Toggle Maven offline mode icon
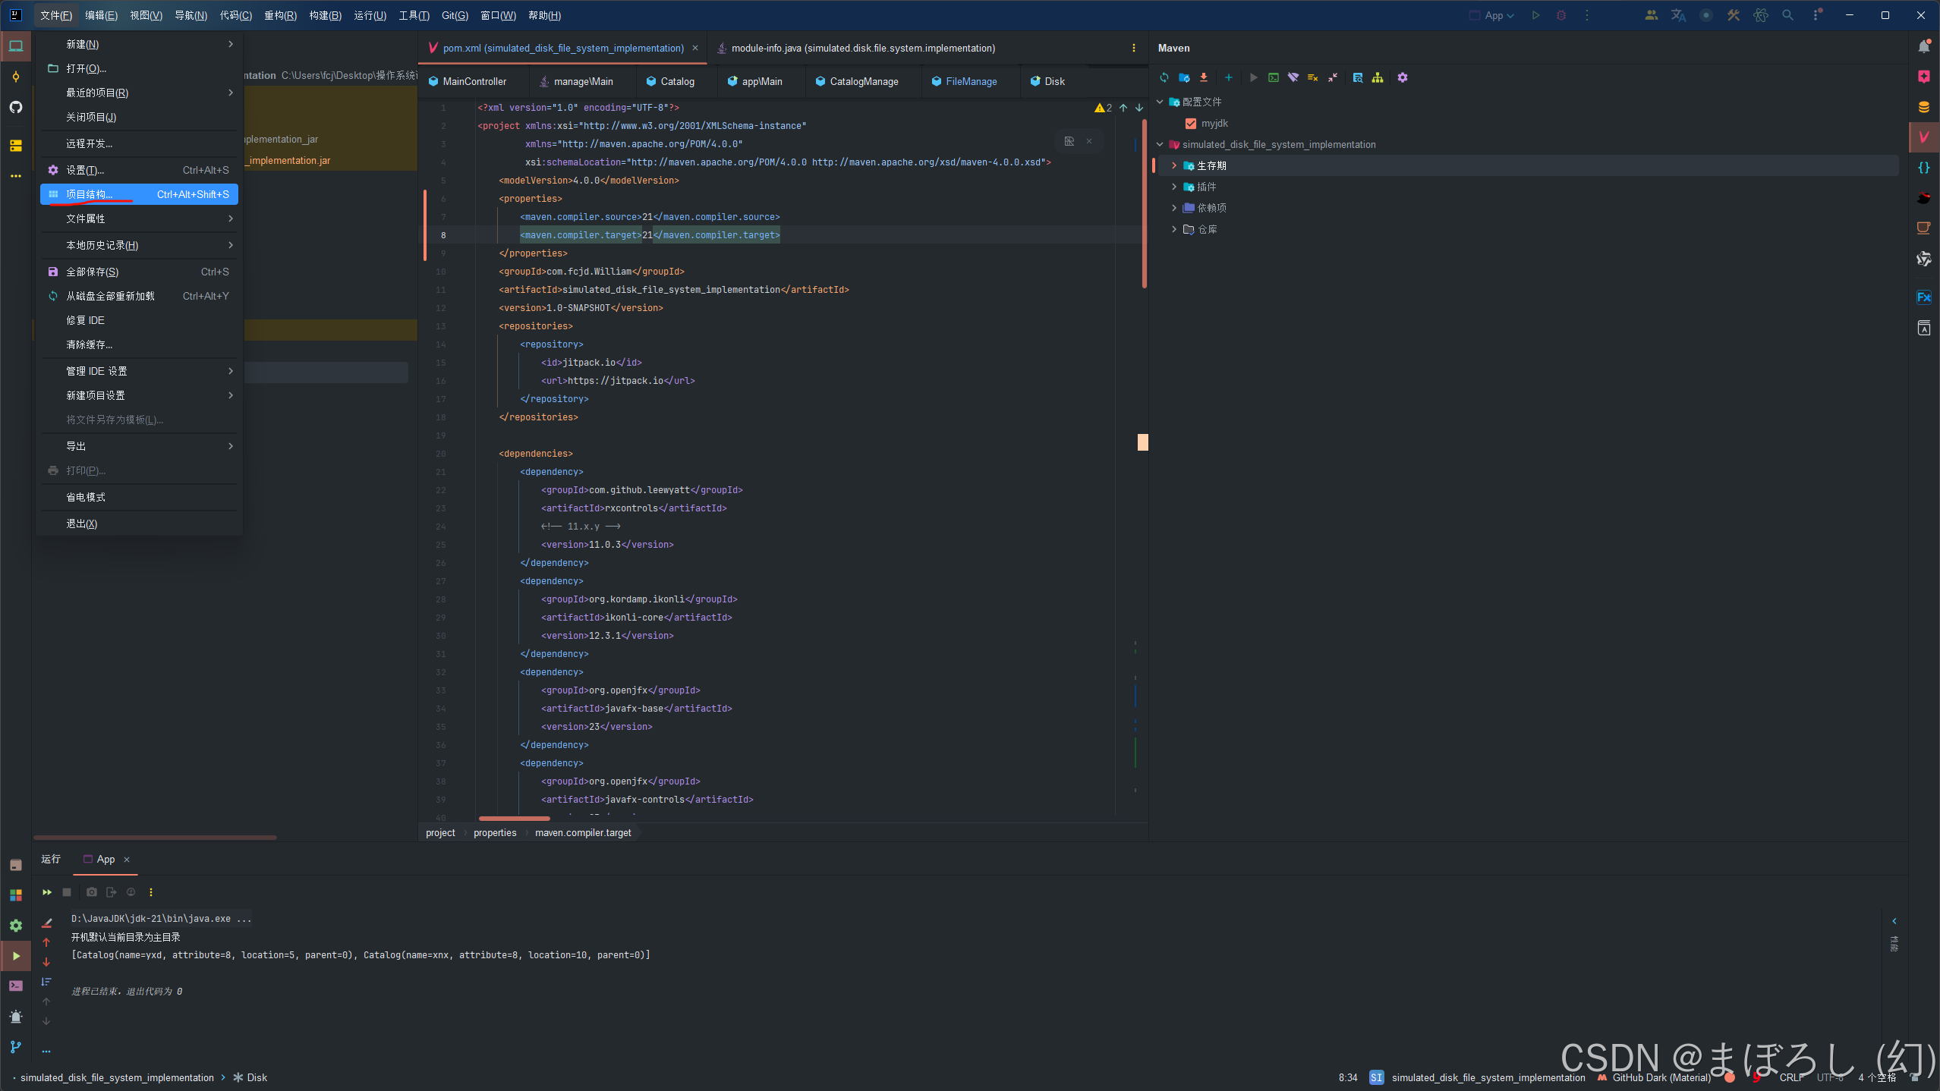The image size is (1940, 1091). click(1293, 77)
